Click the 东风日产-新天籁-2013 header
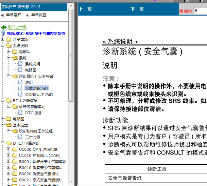This screenshot has width=207, height=186. pos(34,7)
